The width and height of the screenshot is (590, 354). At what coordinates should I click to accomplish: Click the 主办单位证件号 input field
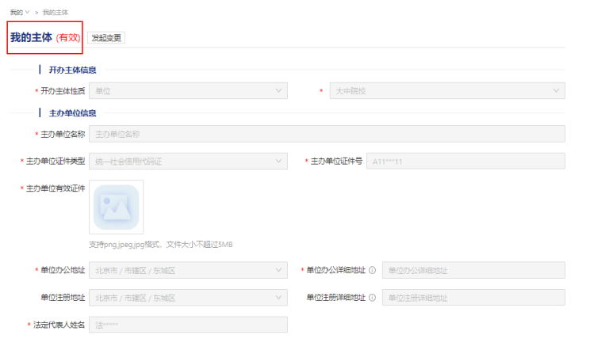(x=465, y=162)
